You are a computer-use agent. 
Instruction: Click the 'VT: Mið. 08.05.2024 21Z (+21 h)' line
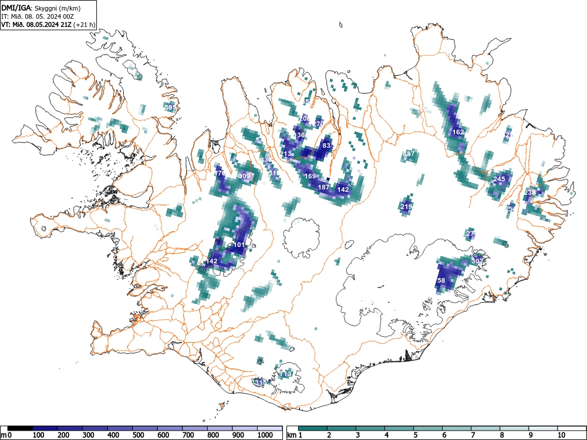coord(48,25)
